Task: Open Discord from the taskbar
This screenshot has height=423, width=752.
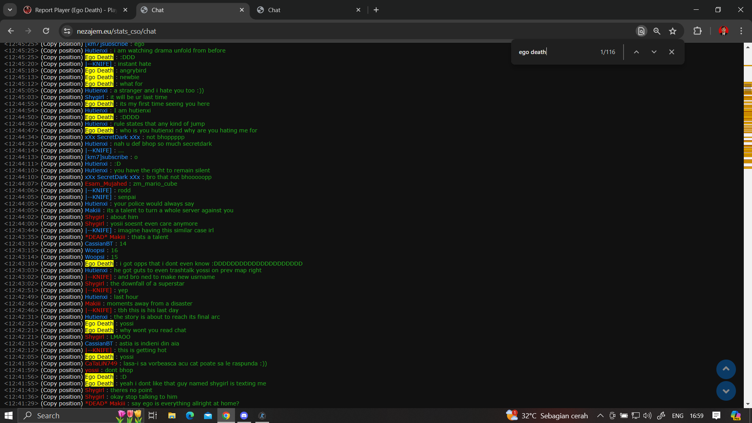Action: 244,416
